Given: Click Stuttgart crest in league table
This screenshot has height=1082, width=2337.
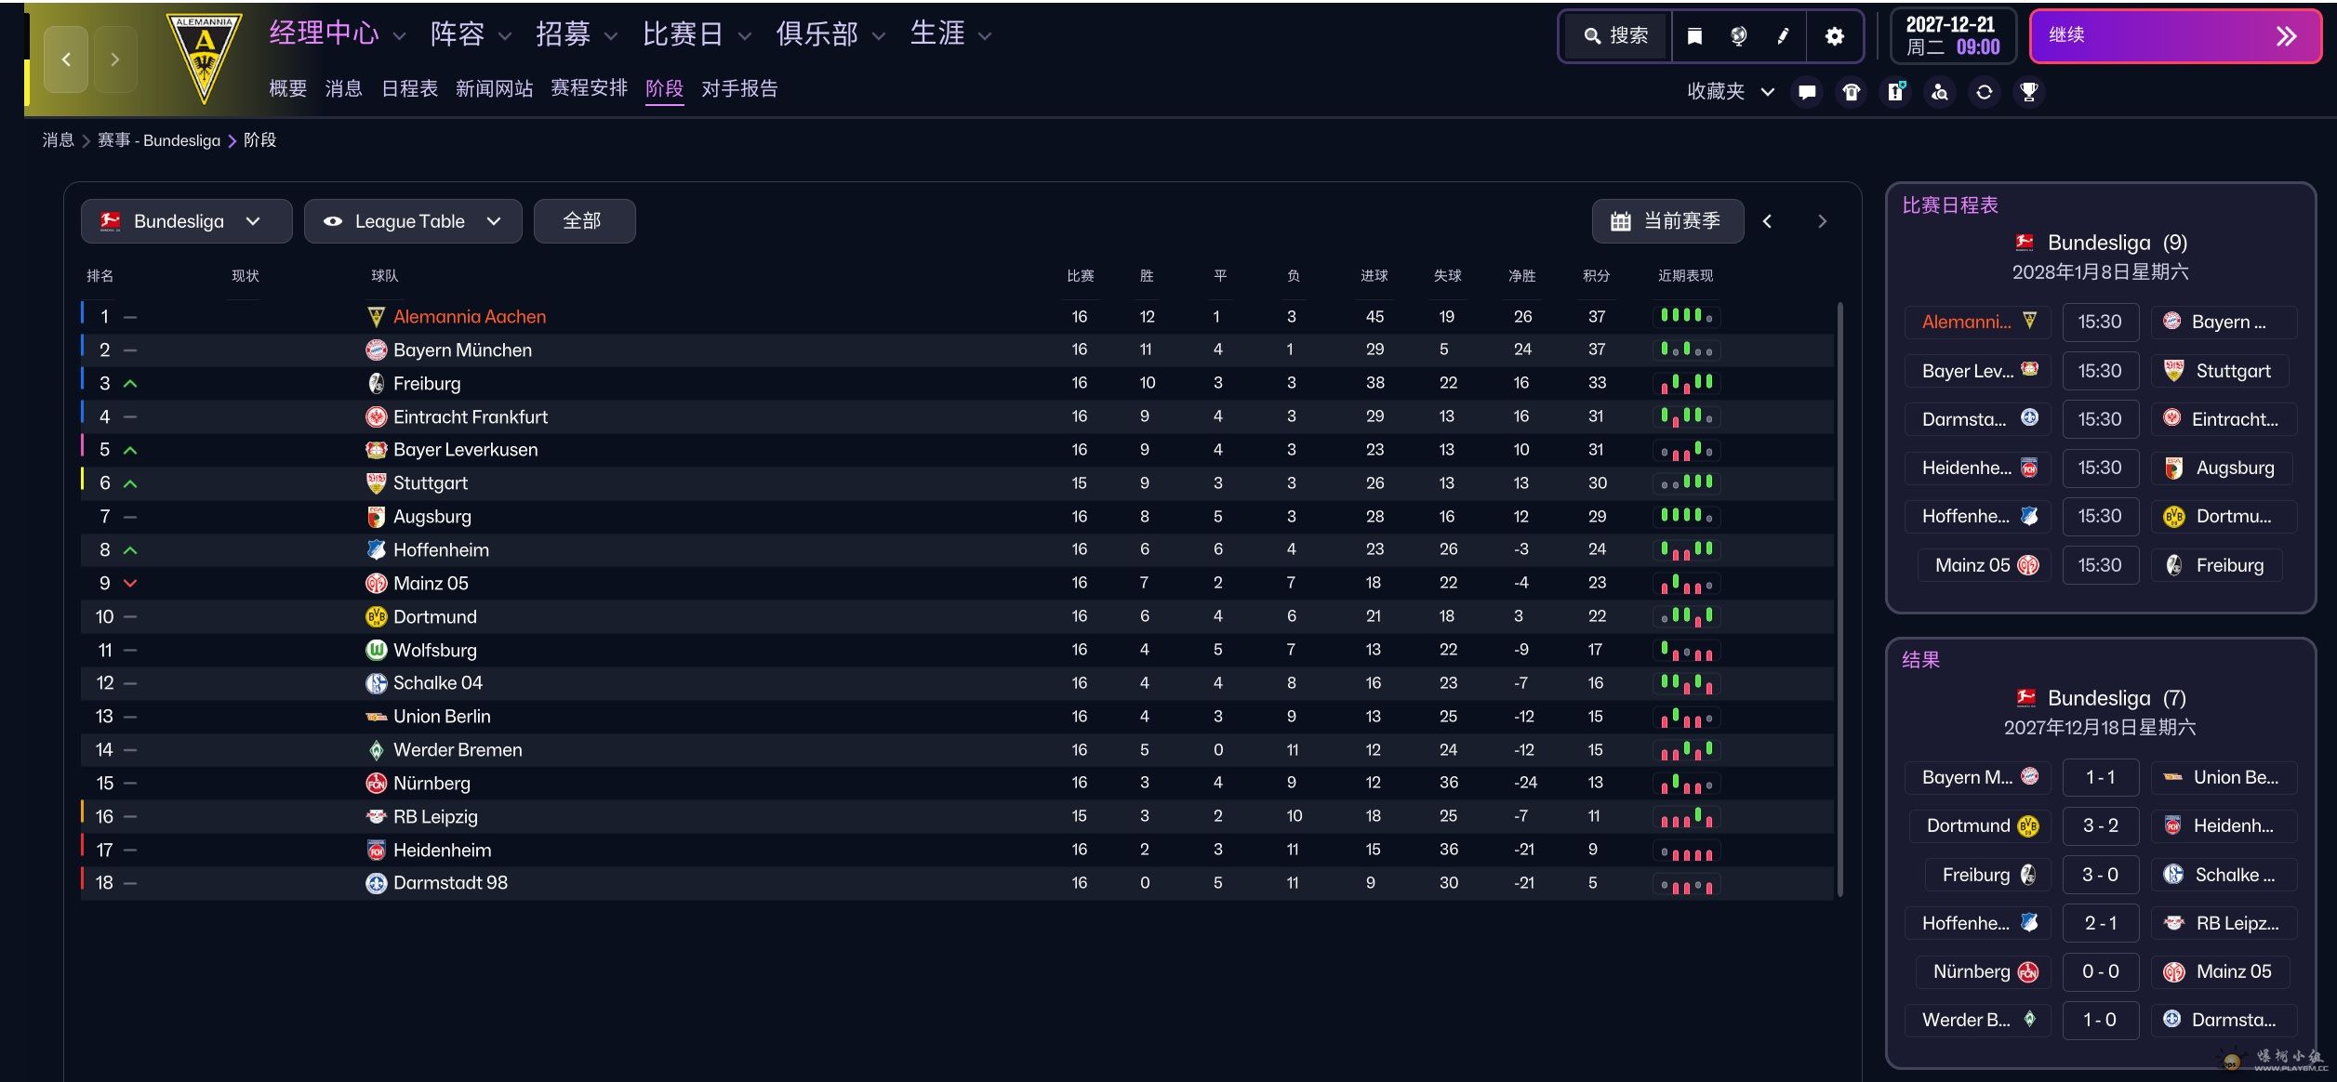Looking at the screenshot, I should click(376, 483).
